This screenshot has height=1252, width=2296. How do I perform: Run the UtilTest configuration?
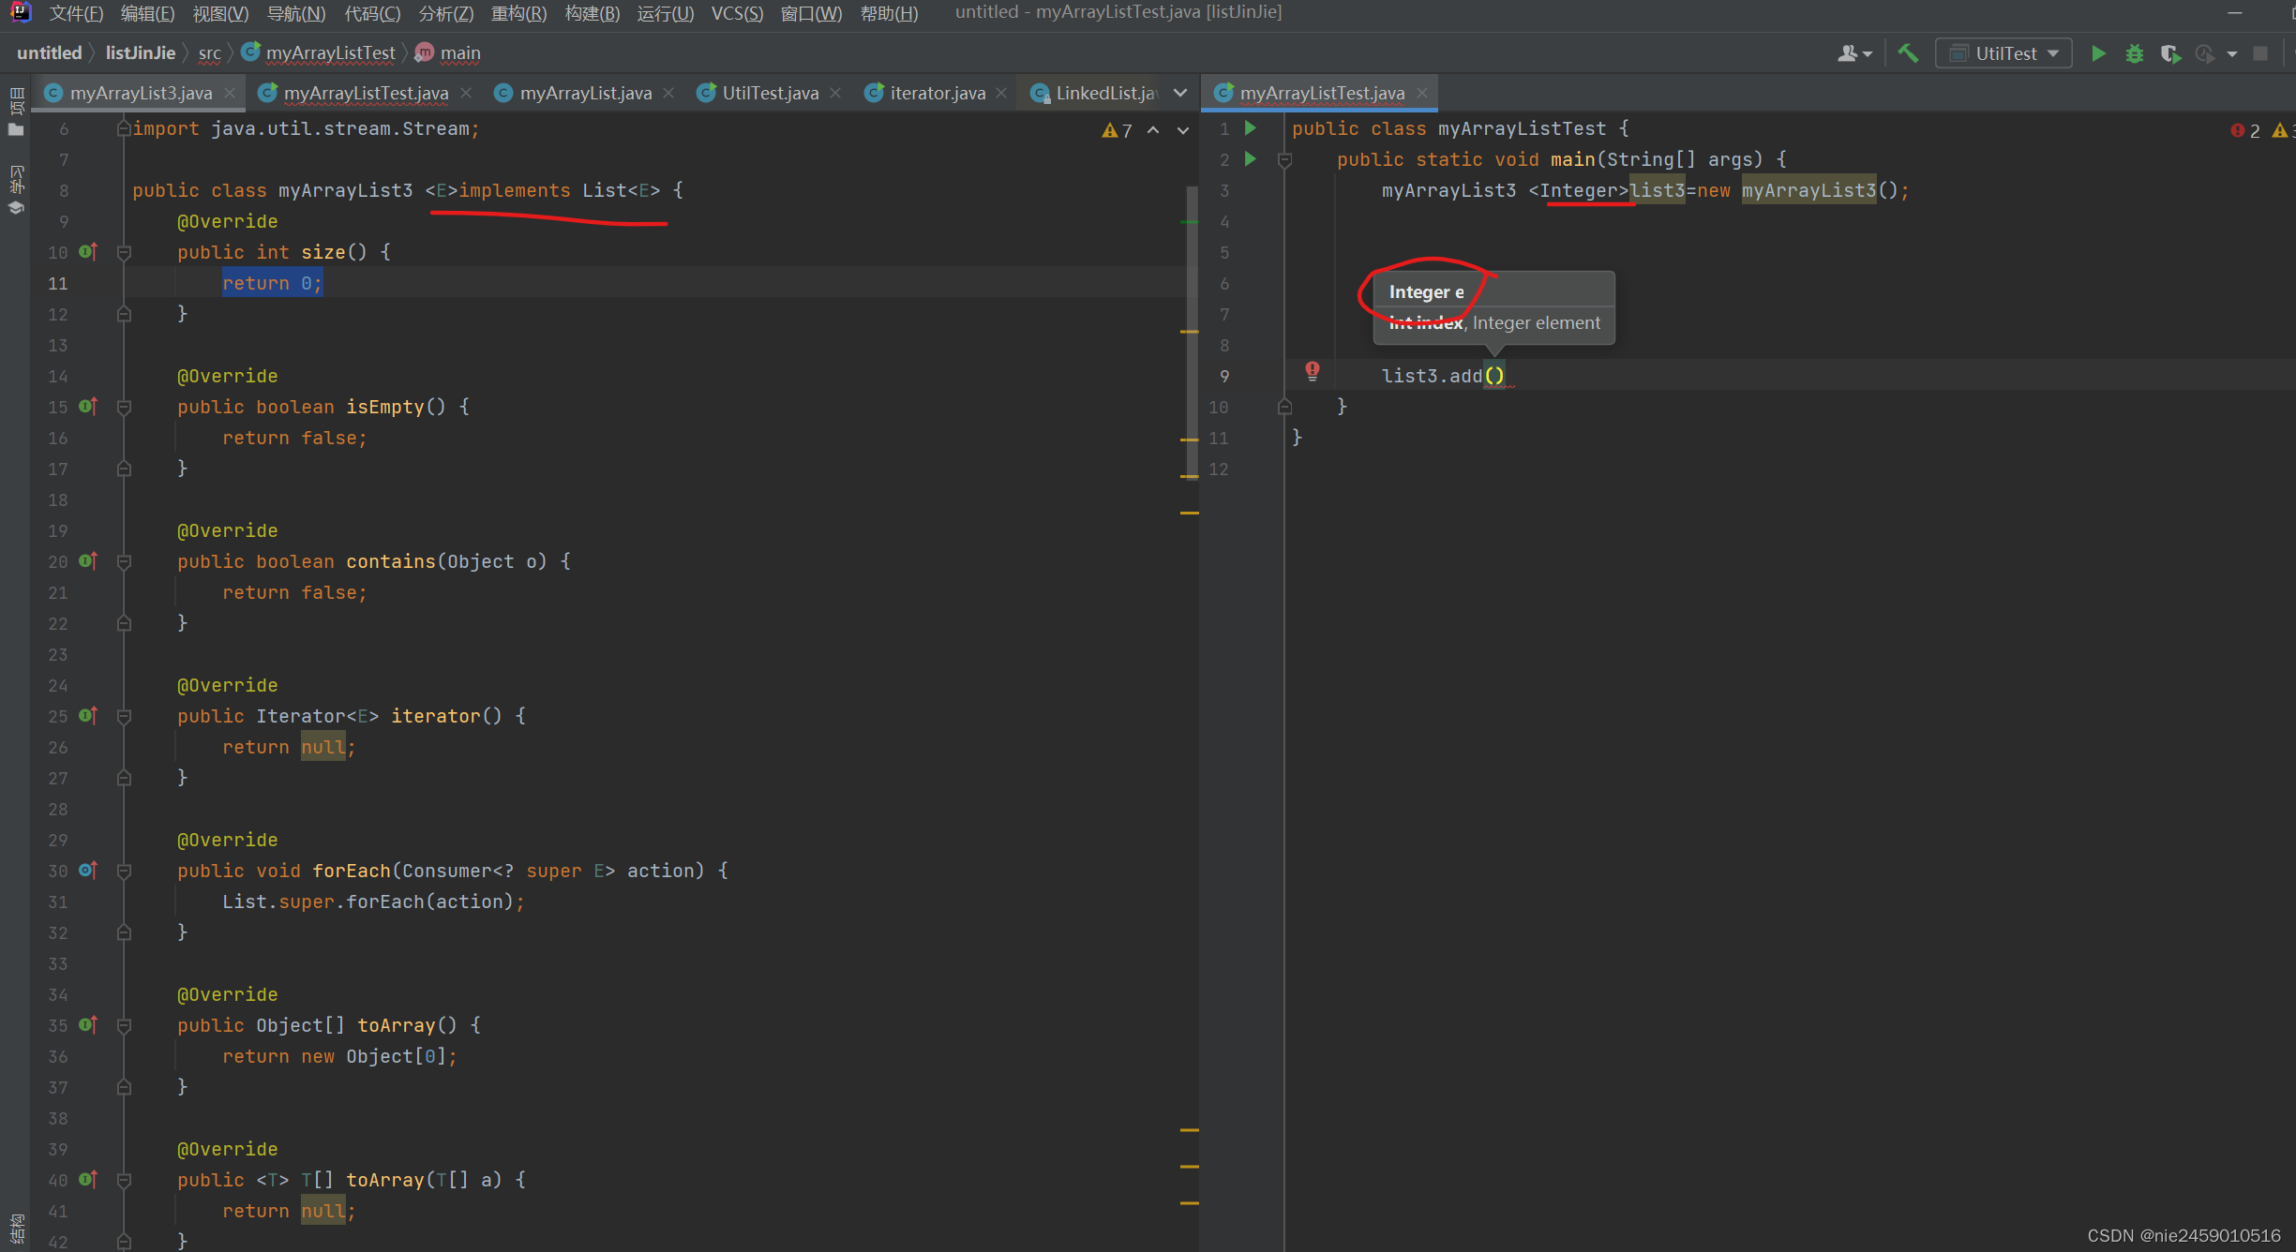point(2098,53)
